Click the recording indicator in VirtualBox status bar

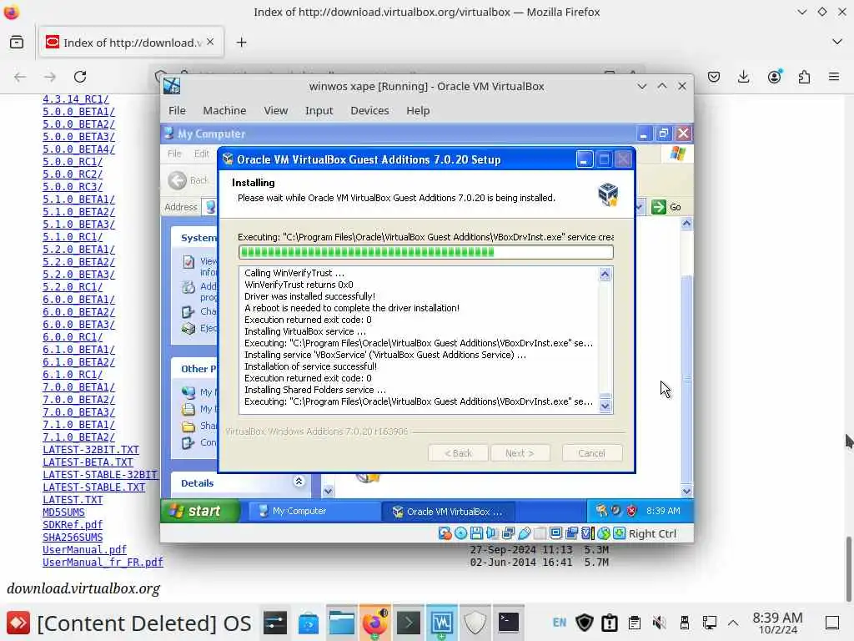tap(572, 533)
